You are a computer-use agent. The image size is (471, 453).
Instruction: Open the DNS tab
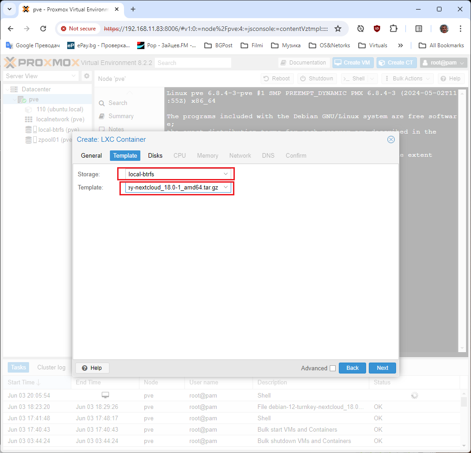coord(268,155)
